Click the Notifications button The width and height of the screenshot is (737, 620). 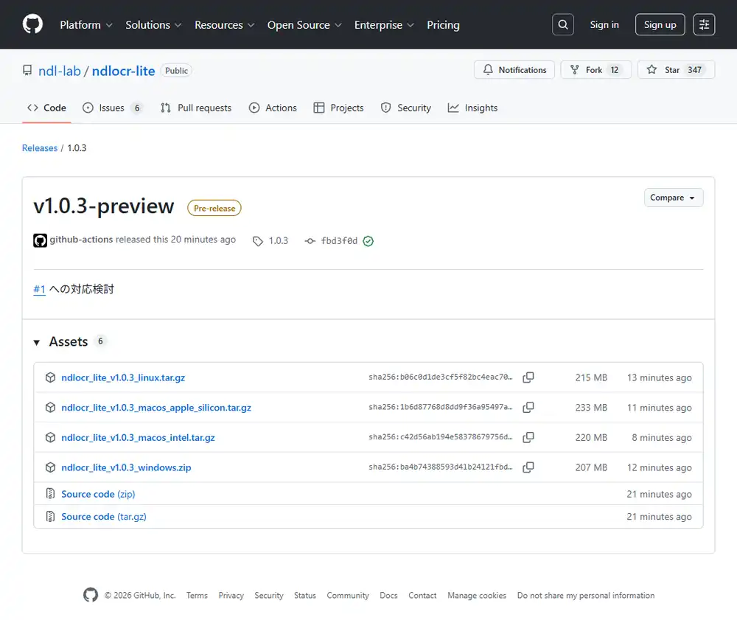514,70
